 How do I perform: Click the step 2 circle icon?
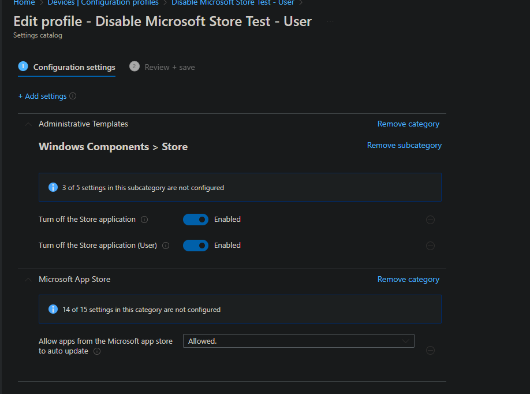click(x=134, y=66)
